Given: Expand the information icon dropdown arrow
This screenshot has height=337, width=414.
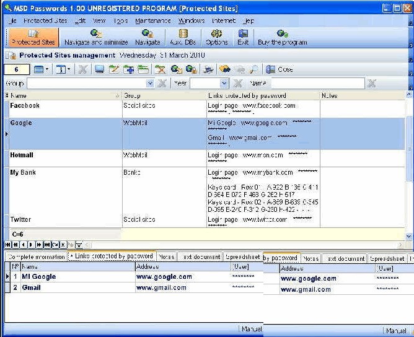Looking at the screenshot, I should 69,69.
